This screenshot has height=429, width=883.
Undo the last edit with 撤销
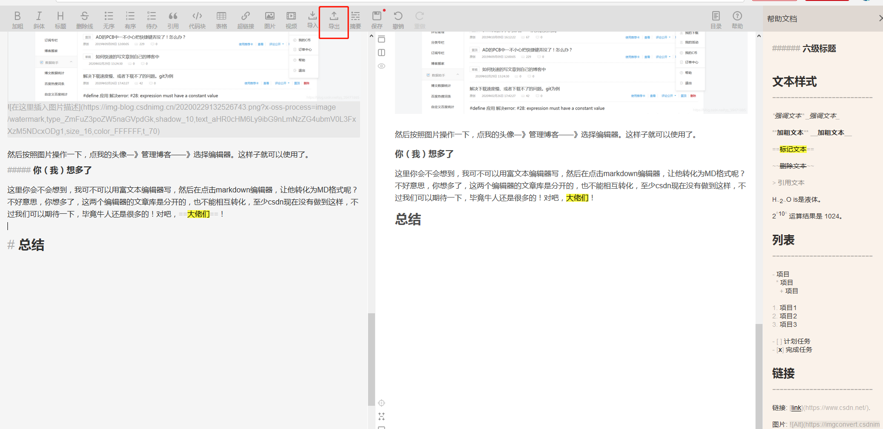coord(398,19)
